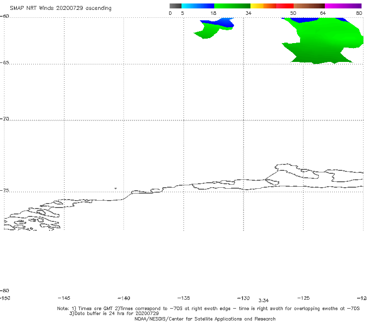Click the title "SMAP NRT Winds 20200729 ascending"
The image size is (367, 322).
click(61, 8)
